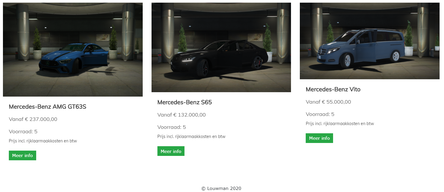Click the © Louwman 2020 footer text
The width and height of the screenshot is (444, 192).
click(x=221, y=188)
